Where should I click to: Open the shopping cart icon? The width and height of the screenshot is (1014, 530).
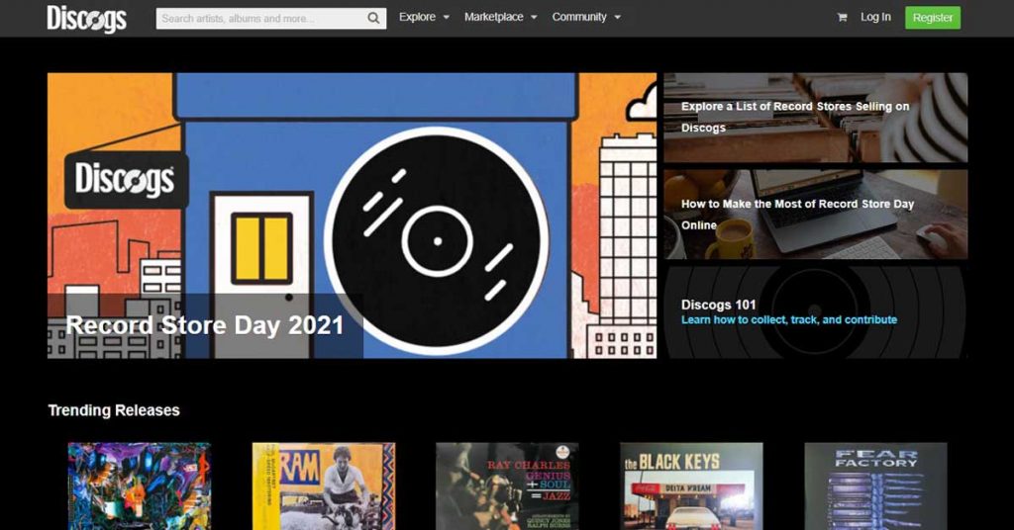point(842,18)
